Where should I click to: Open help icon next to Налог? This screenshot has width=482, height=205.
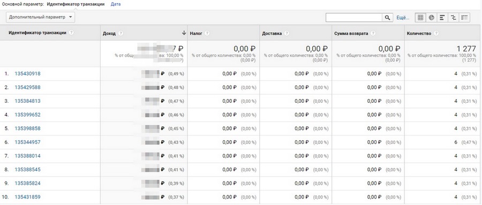point(207,33)
